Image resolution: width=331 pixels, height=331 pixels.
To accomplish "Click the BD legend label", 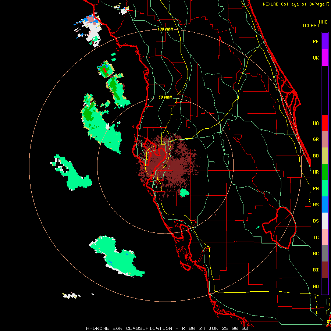I will [316, 156].
